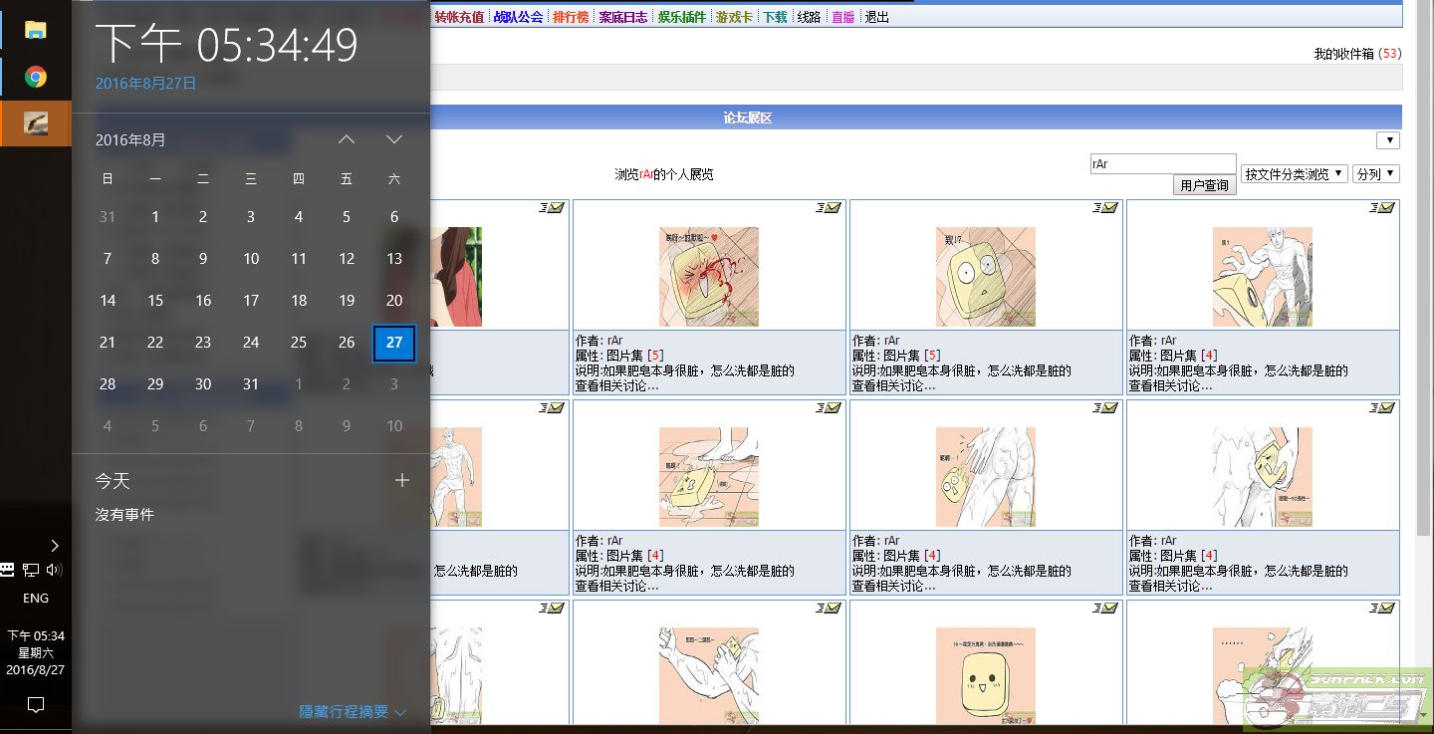Open 我的收件箱 inbox link
The width and height of the screenshot is (1434, 734).
1344,54
